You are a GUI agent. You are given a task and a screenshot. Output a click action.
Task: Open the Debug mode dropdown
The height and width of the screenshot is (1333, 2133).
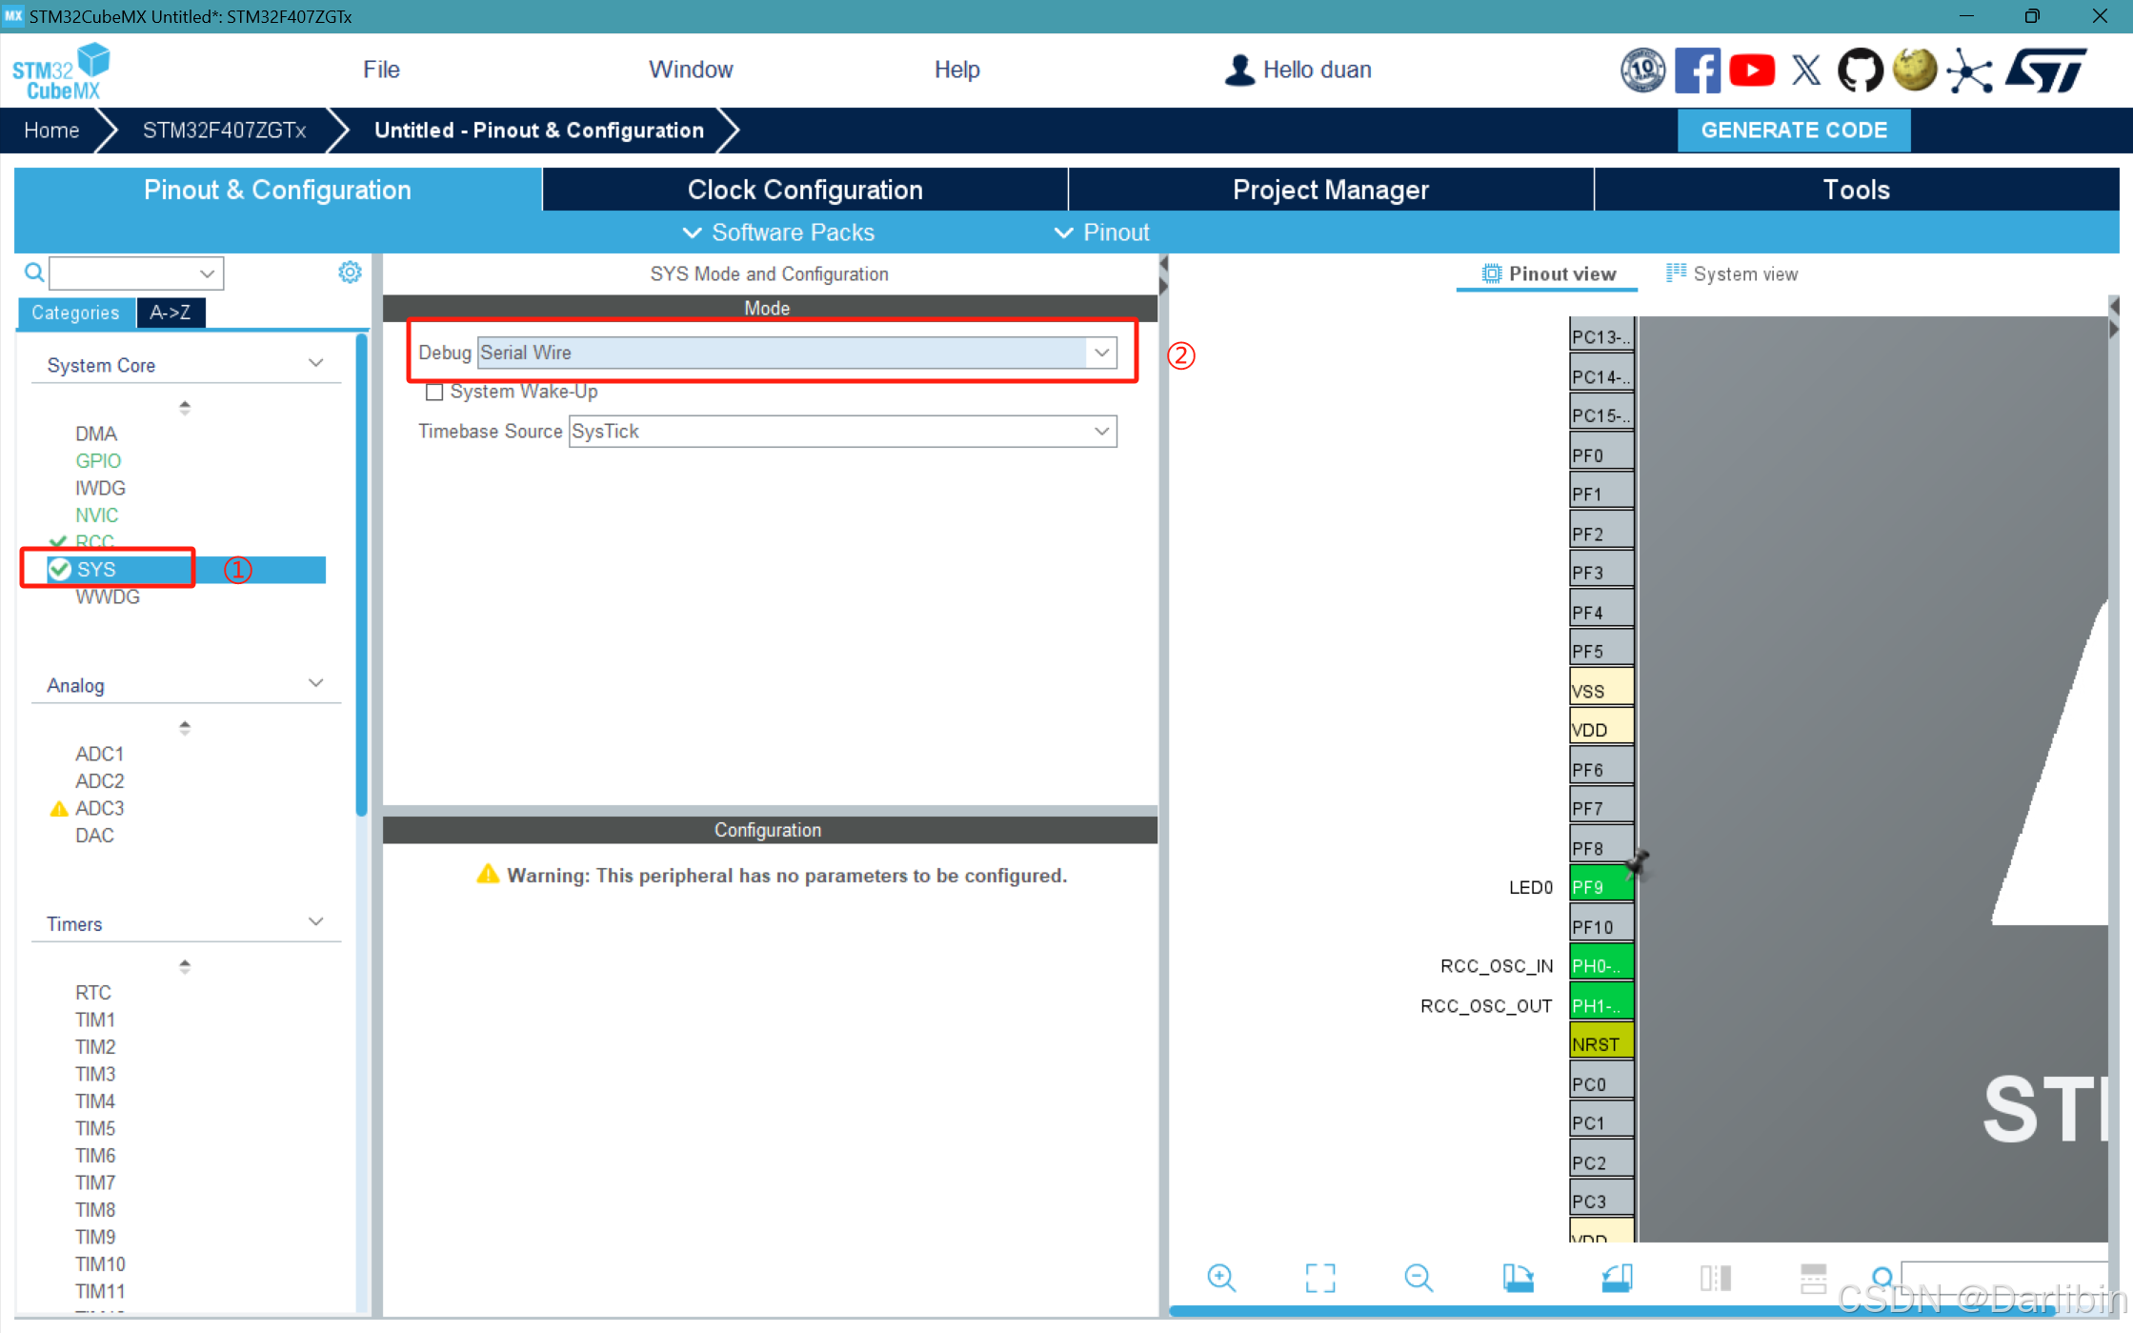point(1101,353)
